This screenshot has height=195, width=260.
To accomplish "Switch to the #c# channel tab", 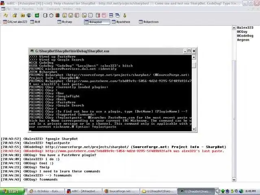I will (35, 22).
